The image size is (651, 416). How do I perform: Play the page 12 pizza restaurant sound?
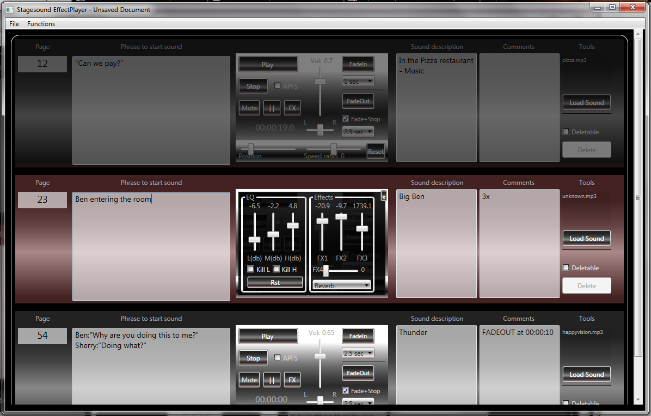pyautogui.click(x=268, y=64)
